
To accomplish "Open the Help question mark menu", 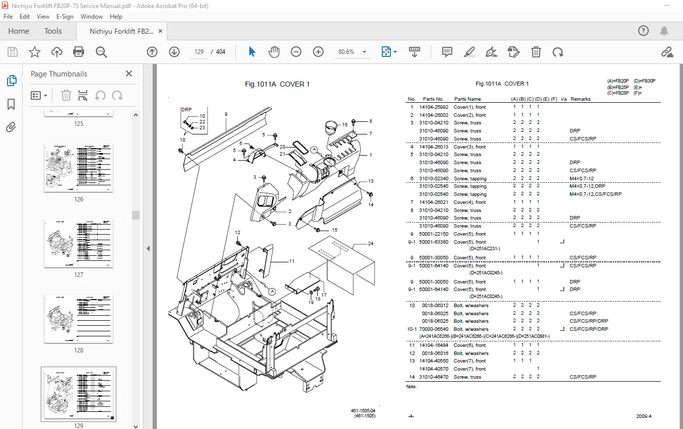I will click(644, 31).
